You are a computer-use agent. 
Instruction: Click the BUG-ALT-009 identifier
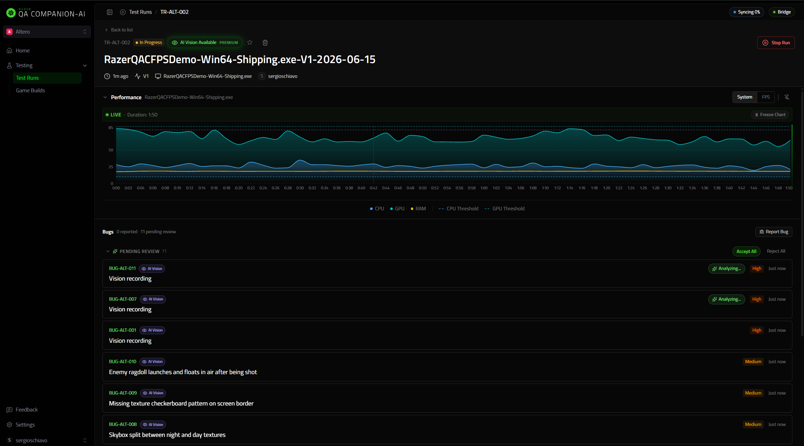[123, 393]
